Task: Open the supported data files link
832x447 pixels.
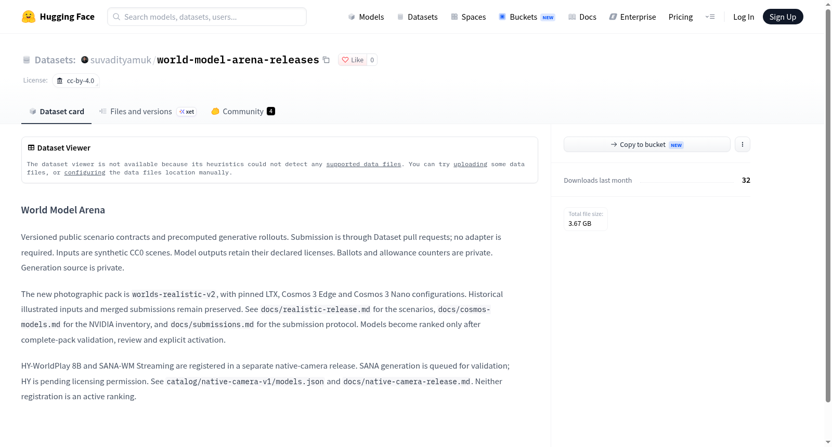Action: point(363,164)
